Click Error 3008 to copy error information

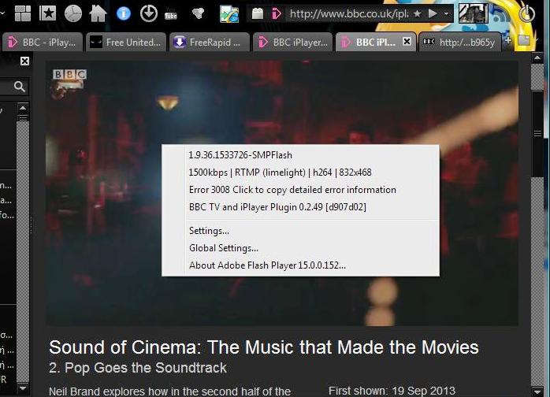click(292, 190)
